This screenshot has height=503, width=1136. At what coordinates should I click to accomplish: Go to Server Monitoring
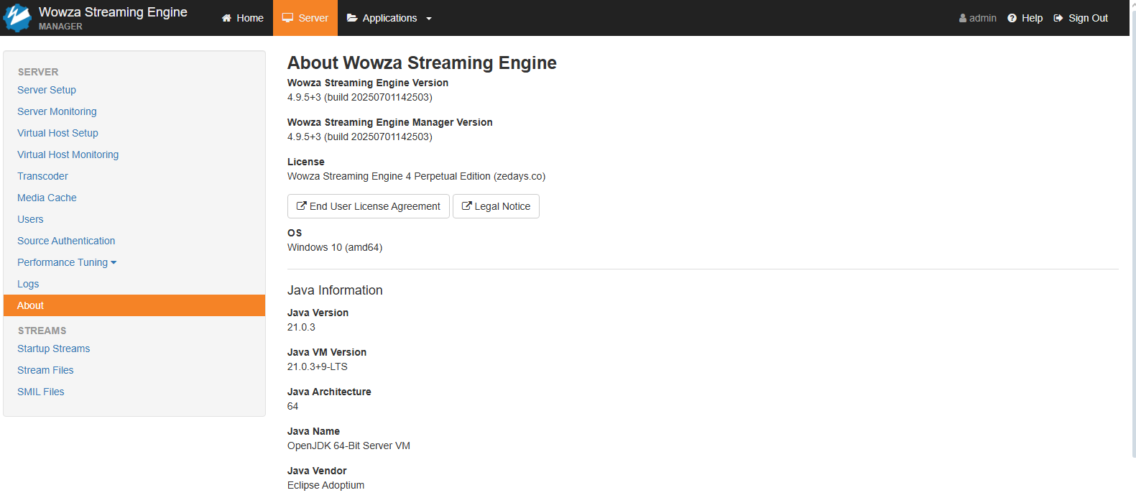click(x=57, y=111)
